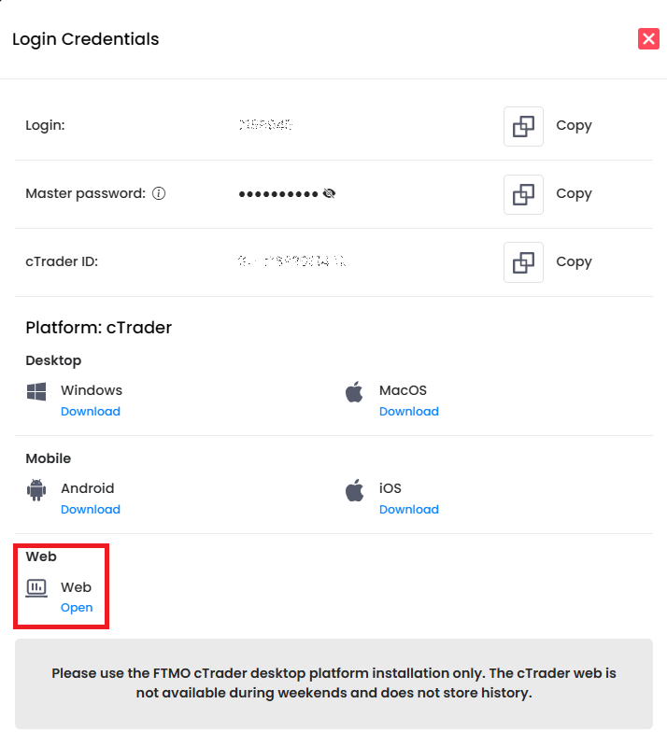Click the copy icon for Master password
The image size is (667, 746).
(x=523, y=194)
